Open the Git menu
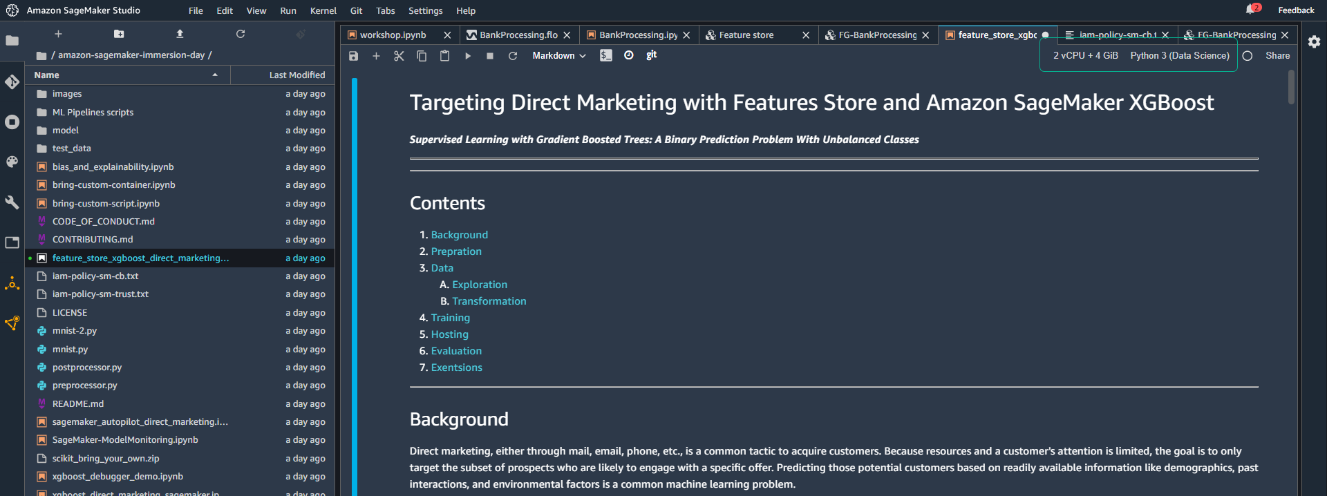 pyautogui.click(x=357, y=10)
